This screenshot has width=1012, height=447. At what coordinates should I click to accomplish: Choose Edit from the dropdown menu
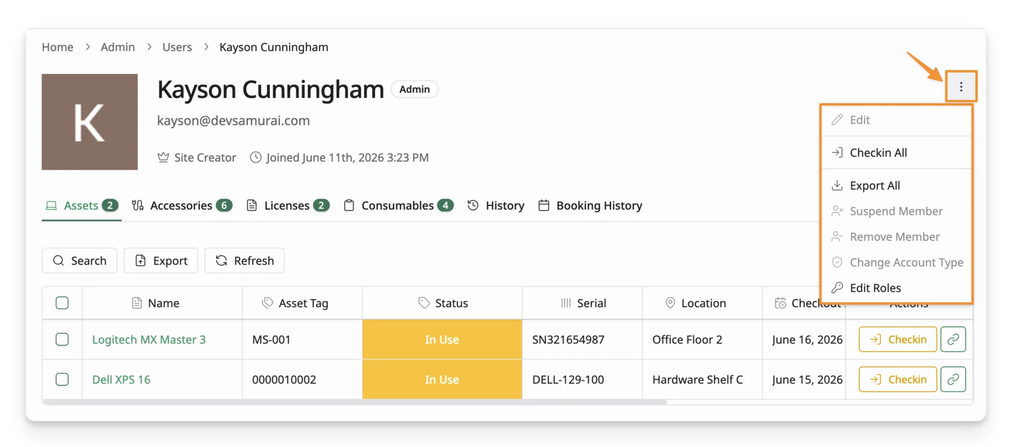tap(897, 120)
